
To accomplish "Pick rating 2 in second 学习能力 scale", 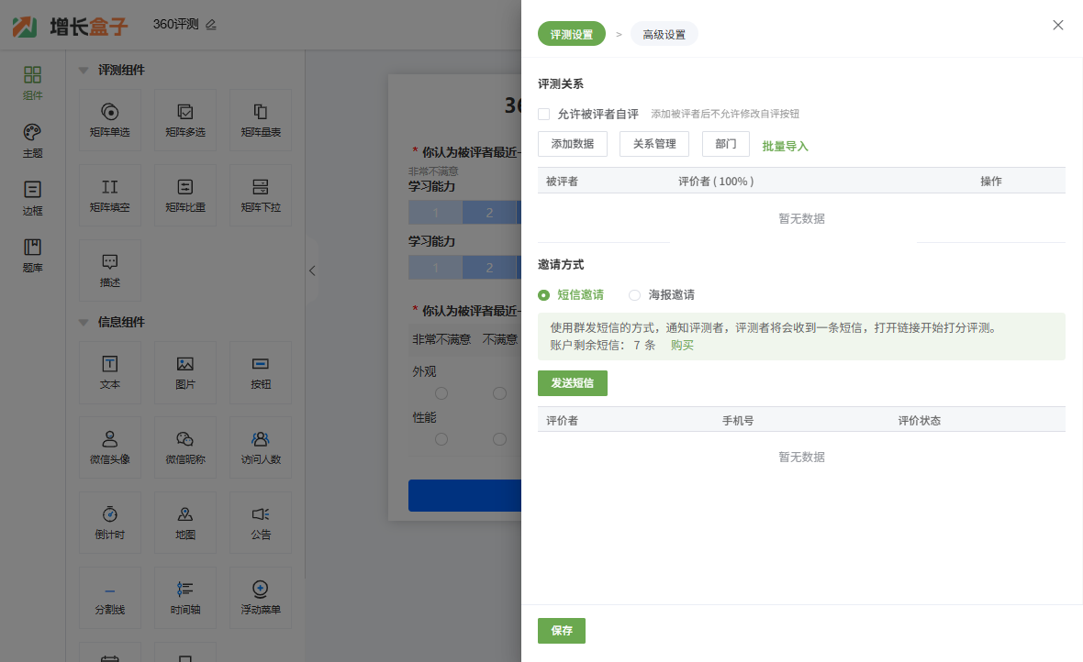I will pyautogui.click(x=489, y=267).
